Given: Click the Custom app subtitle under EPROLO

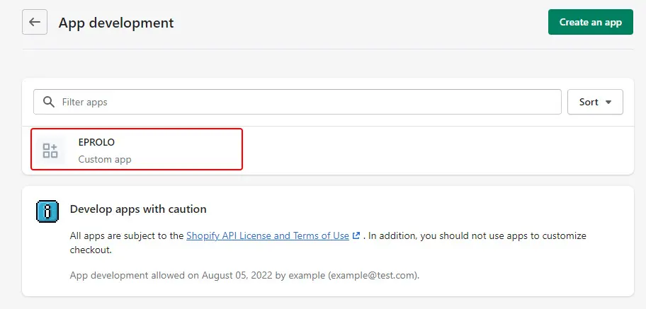Looking at the screenshot, I should 105,159.
